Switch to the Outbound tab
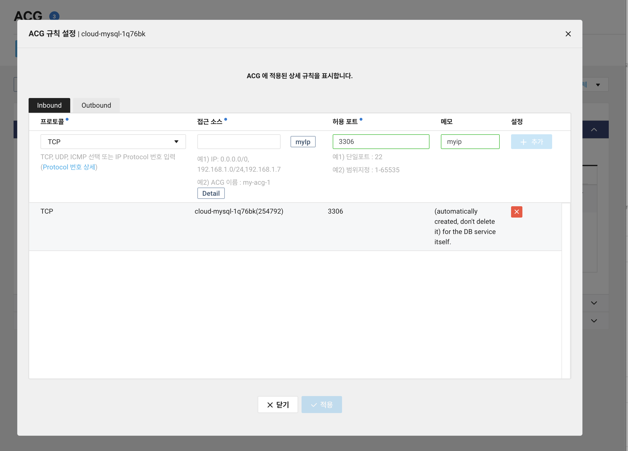 click(96, 105)
